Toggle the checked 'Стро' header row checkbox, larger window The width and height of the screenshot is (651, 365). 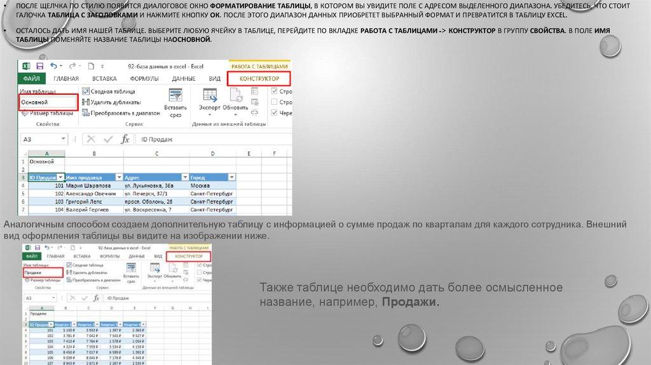[275, 91]
